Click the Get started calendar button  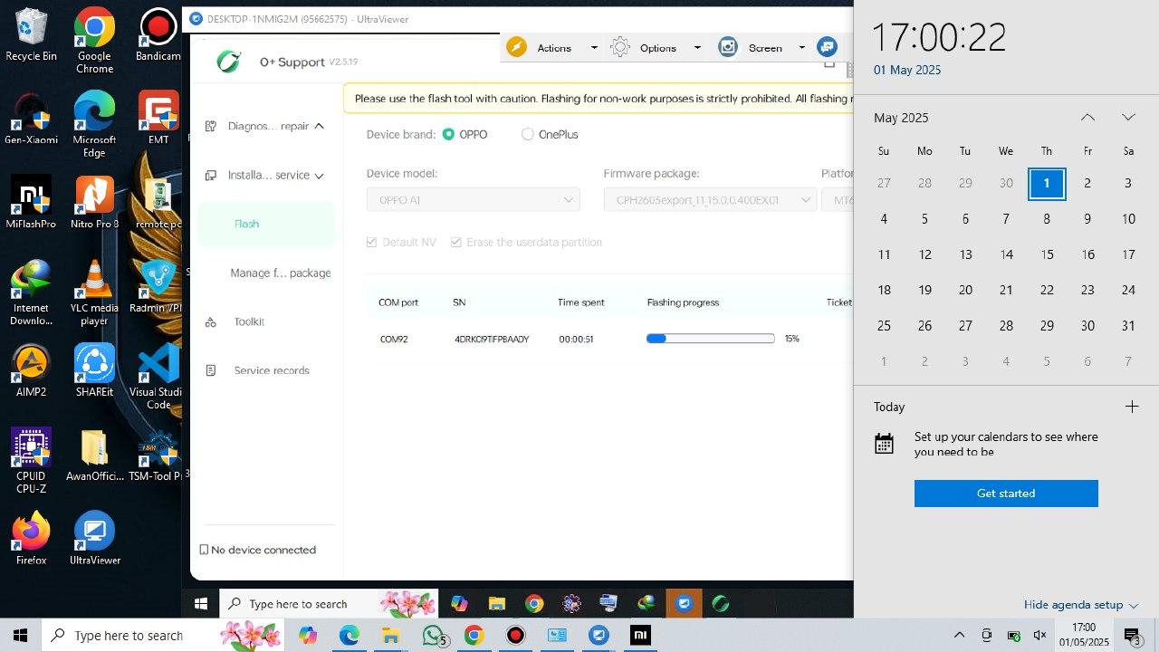pyautogui.click(x=1005, y=494)
